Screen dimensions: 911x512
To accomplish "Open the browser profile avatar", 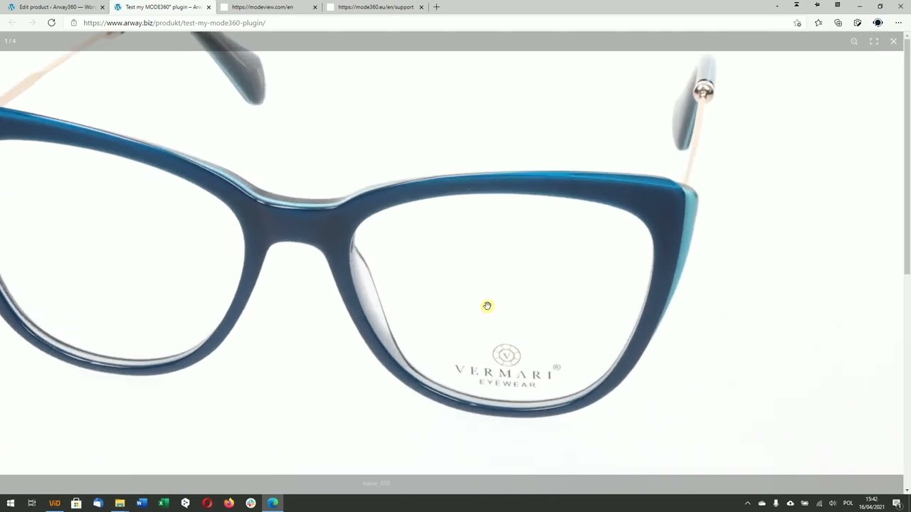I will pos(878,23).
